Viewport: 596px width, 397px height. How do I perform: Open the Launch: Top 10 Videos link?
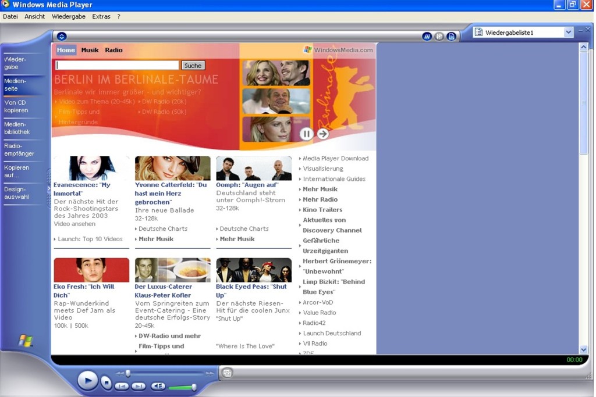pos(90,239)
